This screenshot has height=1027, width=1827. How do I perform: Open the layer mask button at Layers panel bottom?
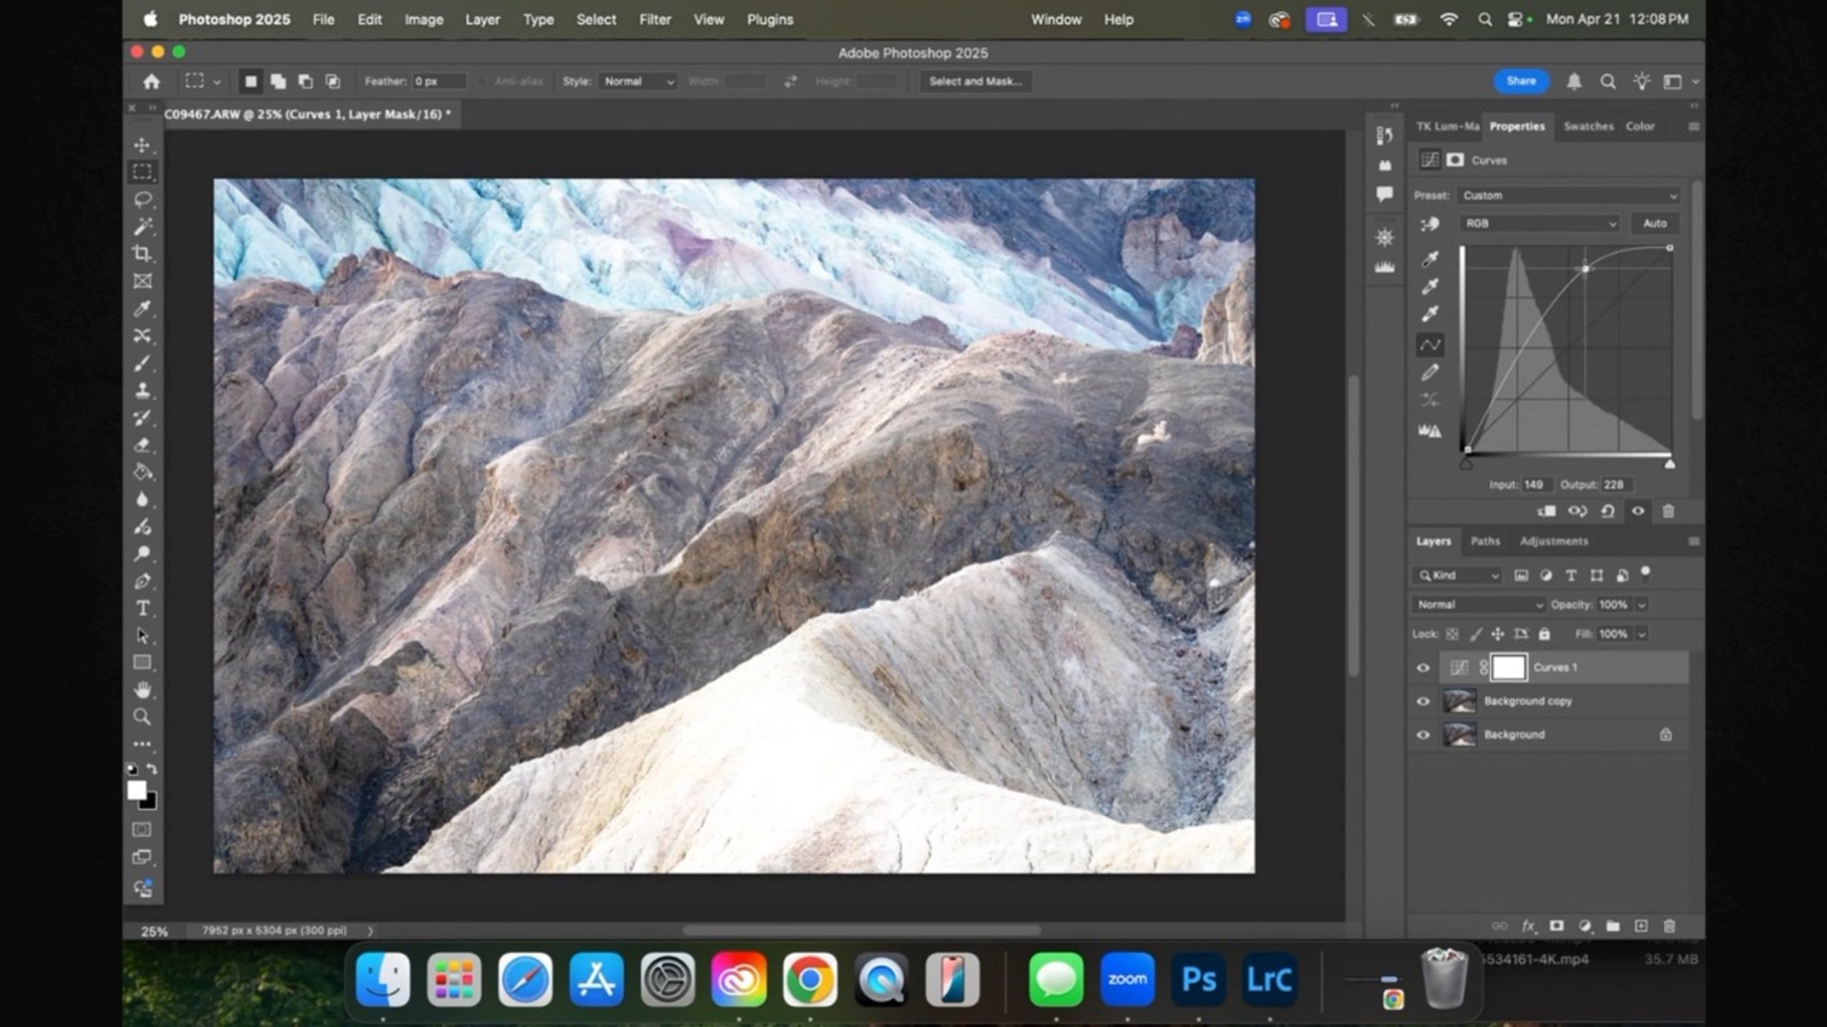point(1558,925)
